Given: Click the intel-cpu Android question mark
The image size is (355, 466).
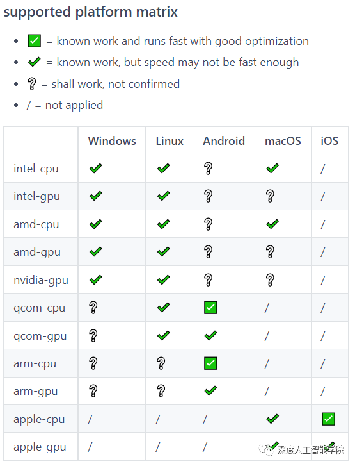Looking at the screenshot, I should coord(208,168).
